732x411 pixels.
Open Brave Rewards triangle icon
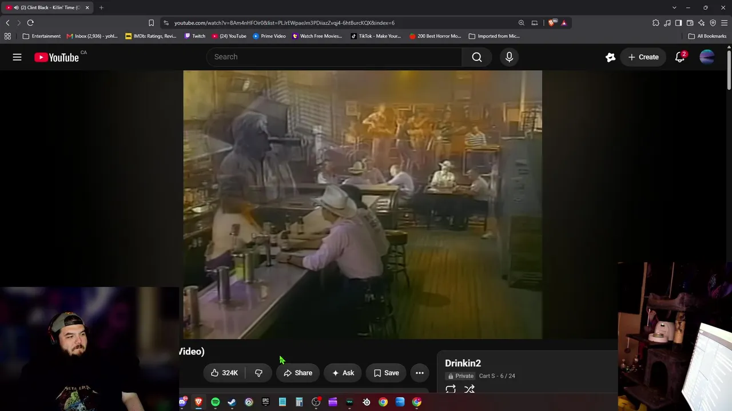(x=564, y=23)
